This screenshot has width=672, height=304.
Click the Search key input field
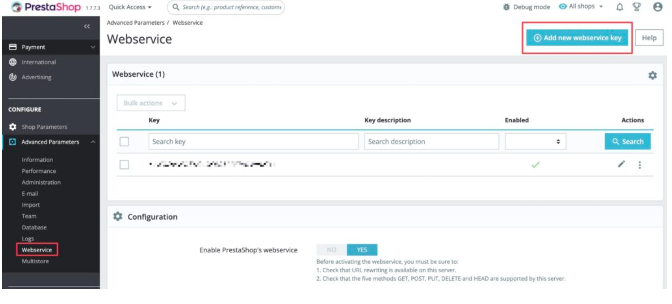tap(254, 142)
